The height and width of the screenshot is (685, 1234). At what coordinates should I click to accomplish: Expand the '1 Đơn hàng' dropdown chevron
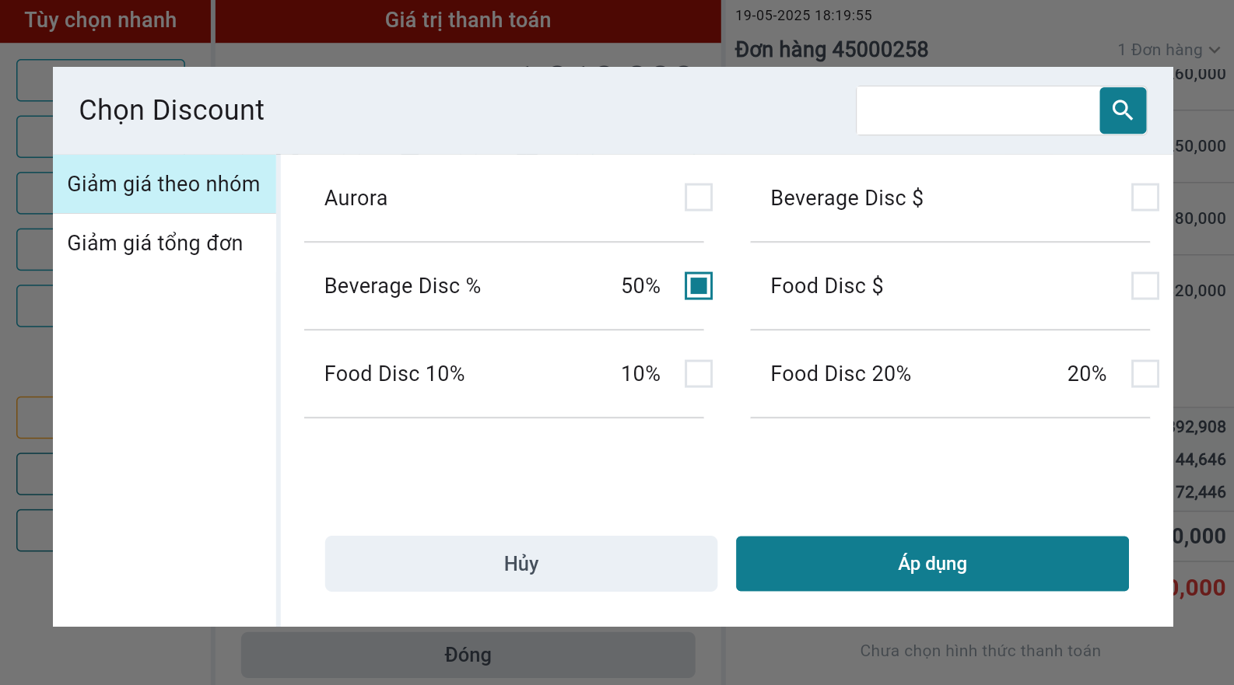pos(1214,50)
